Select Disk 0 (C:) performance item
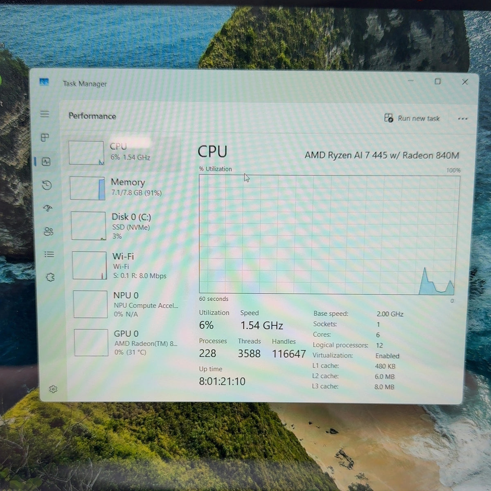 (125, 226)
